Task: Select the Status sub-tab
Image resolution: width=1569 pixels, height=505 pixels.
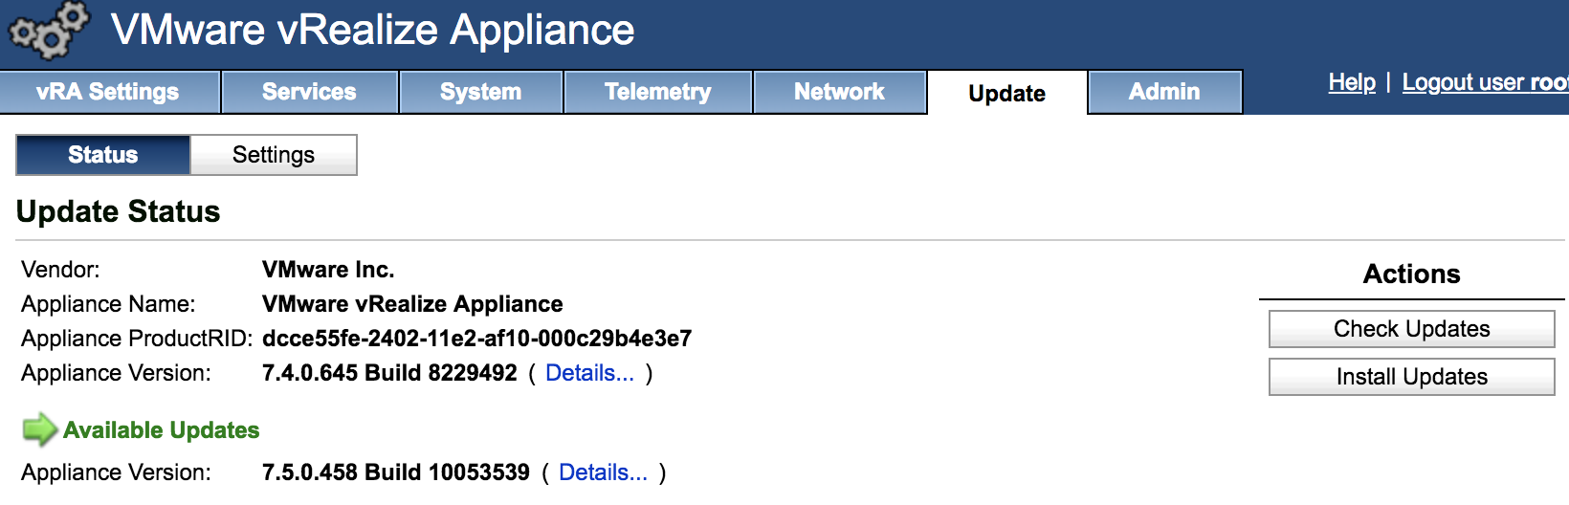Action: [102, 155]
